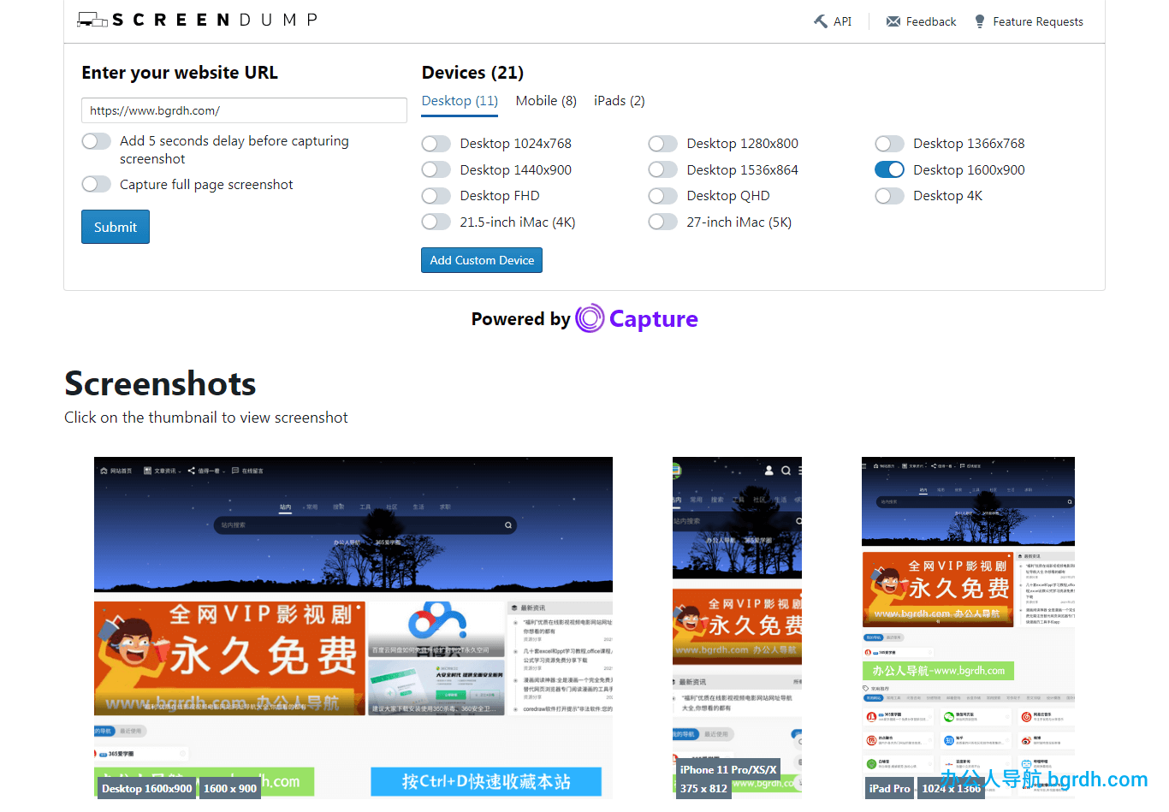Enable the Desktop 1024x768 toggle
Image resolution: width=1169 pixels, height=812 pixels.
[436, 144]
